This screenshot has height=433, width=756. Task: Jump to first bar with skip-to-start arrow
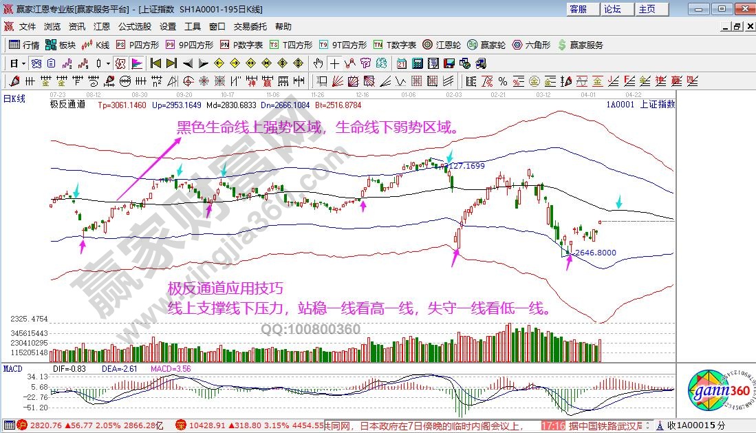pyautogui.click(x=156, y=63)
